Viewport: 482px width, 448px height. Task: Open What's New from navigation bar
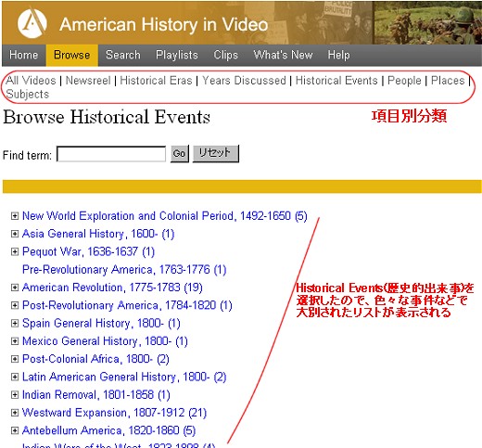(283, 55)
